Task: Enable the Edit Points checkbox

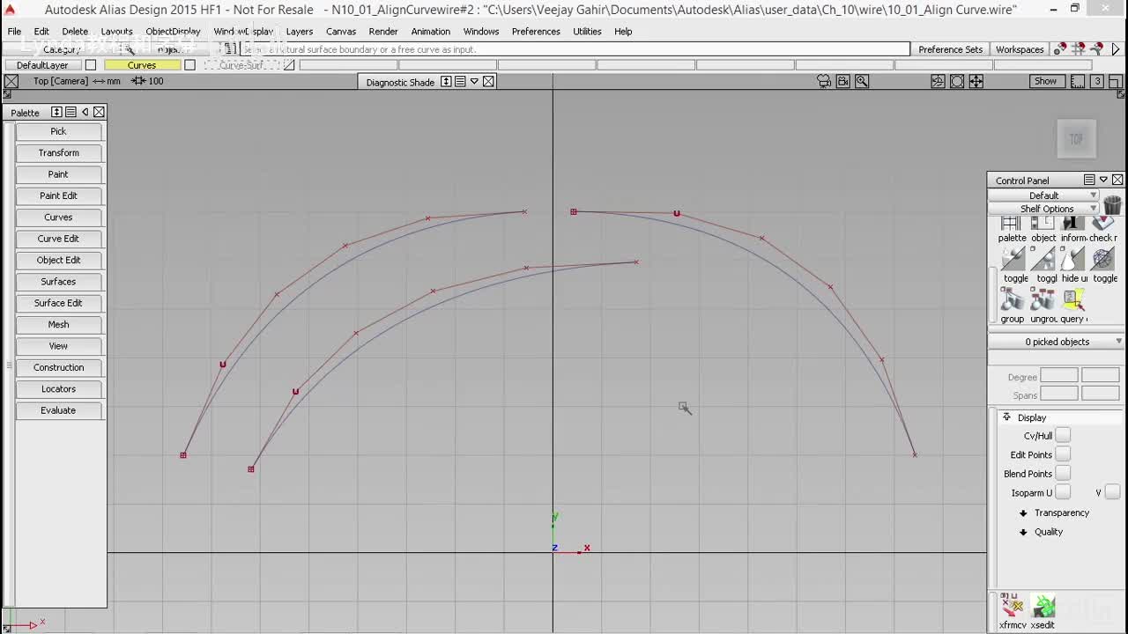Action: pos(1063,454)
